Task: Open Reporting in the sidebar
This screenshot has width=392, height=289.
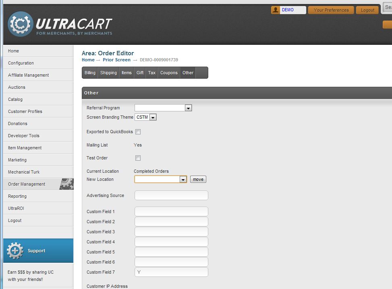Action: [x=38, y=196]
